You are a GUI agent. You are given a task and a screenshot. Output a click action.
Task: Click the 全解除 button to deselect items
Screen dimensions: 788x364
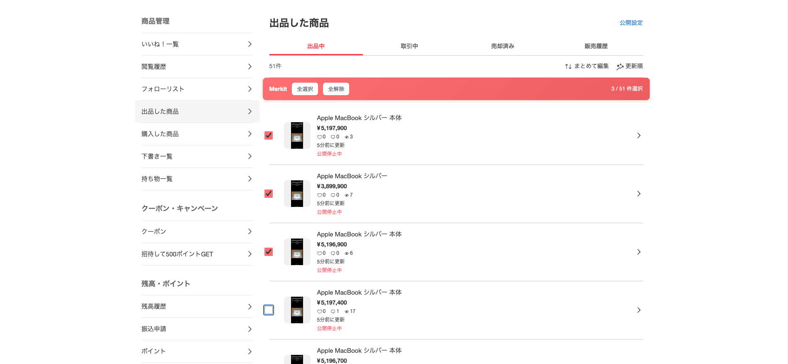click(336, 89)
